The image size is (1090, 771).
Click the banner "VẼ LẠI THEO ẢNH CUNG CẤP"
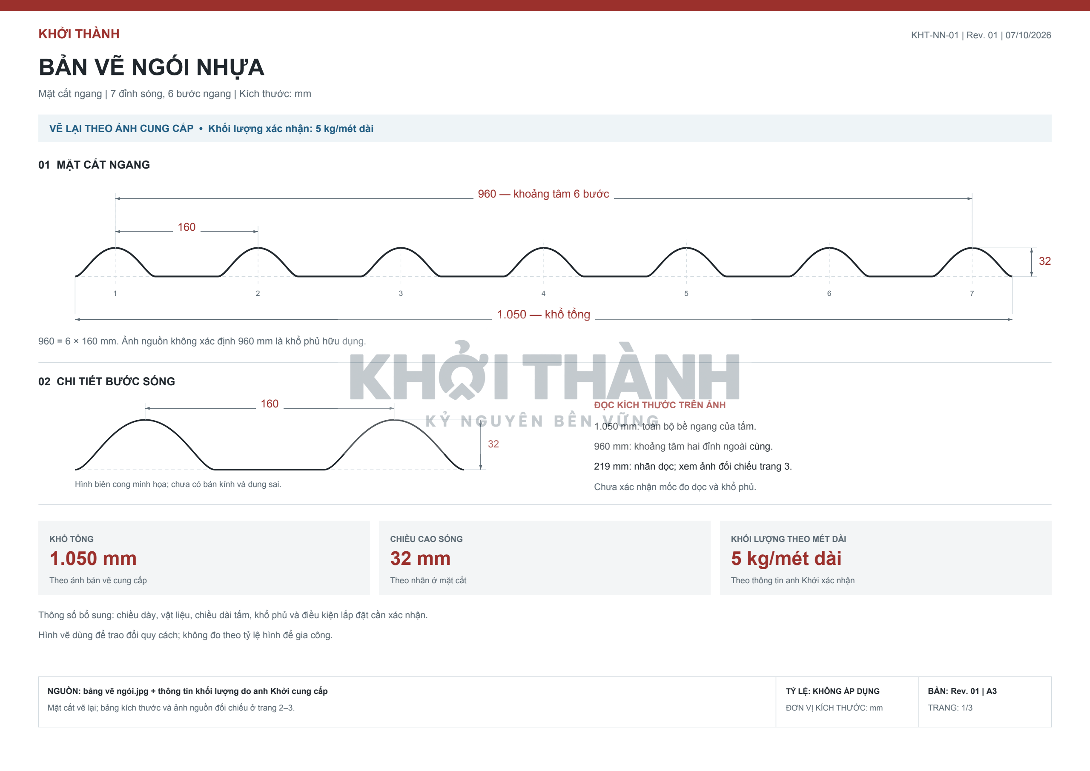pos(121,128)
